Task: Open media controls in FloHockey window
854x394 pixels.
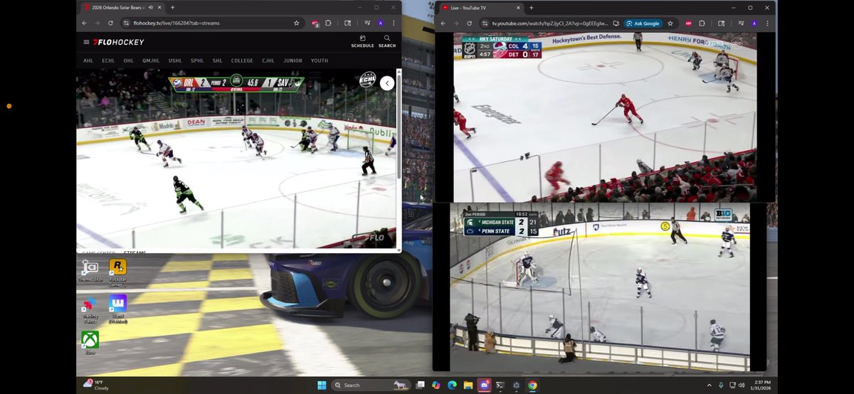Action: pos(368,23)
